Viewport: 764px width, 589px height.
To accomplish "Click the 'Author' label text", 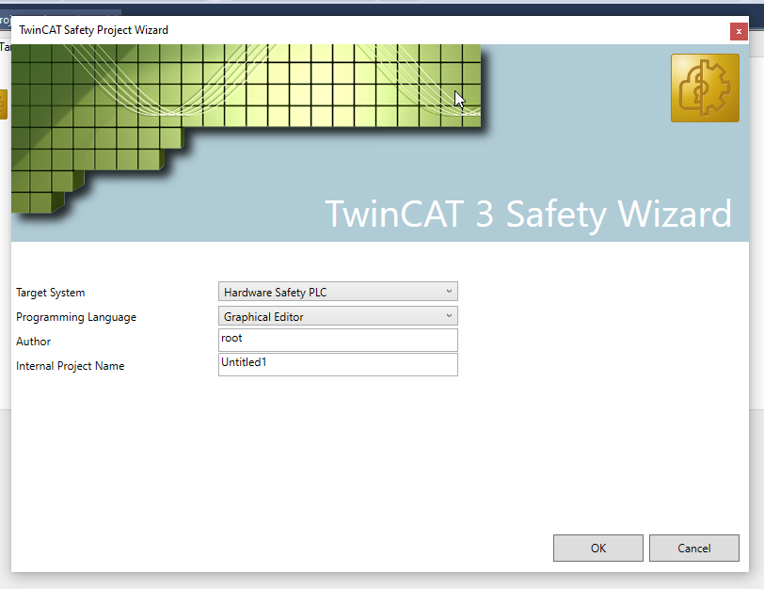I will tap(33, 342).
